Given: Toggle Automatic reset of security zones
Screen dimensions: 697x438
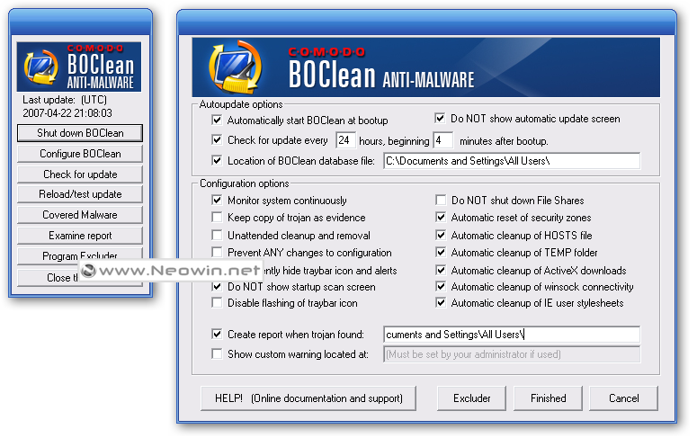Looking at the screenshot, I should (x=441, y=218).
